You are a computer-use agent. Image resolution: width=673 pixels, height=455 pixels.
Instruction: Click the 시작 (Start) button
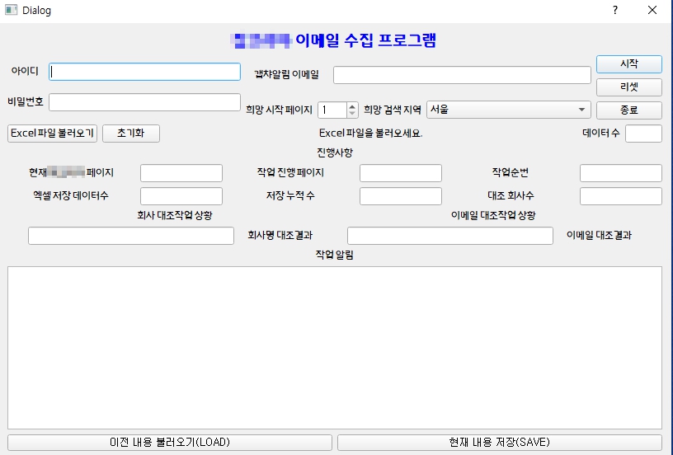tap(628, 64)
